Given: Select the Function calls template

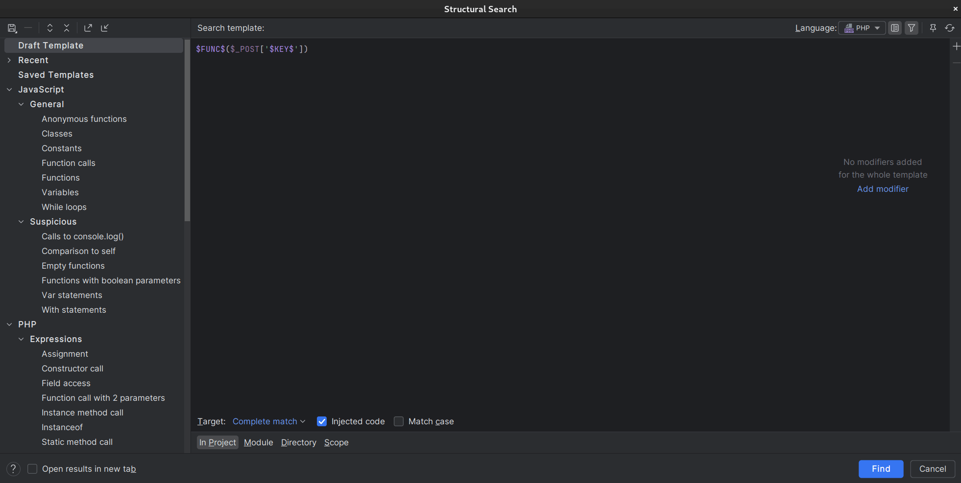Looking at the screenshot, I should tap(68, 163).
